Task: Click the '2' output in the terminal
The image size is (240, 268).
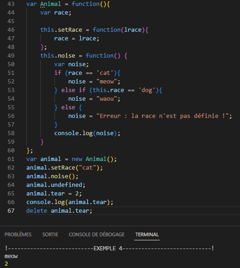Action: click(x=6, y=264)
